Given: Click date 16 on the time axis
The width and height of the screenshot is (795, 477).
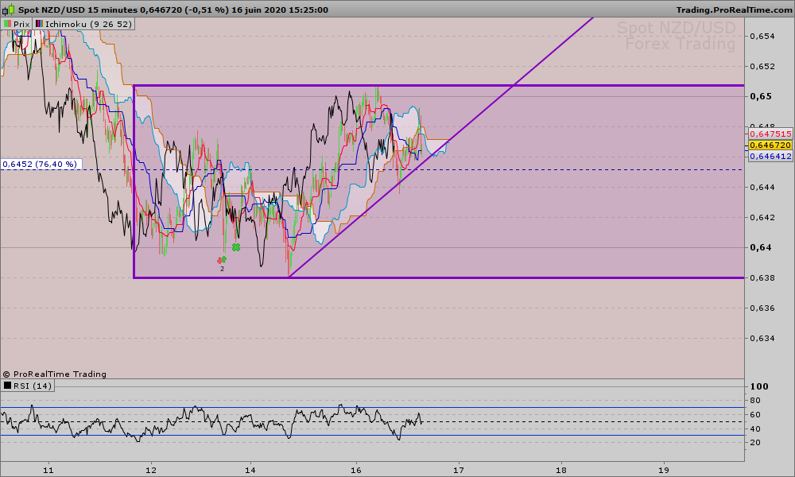Looking at the screenshot, I should (x=355, y=468).
